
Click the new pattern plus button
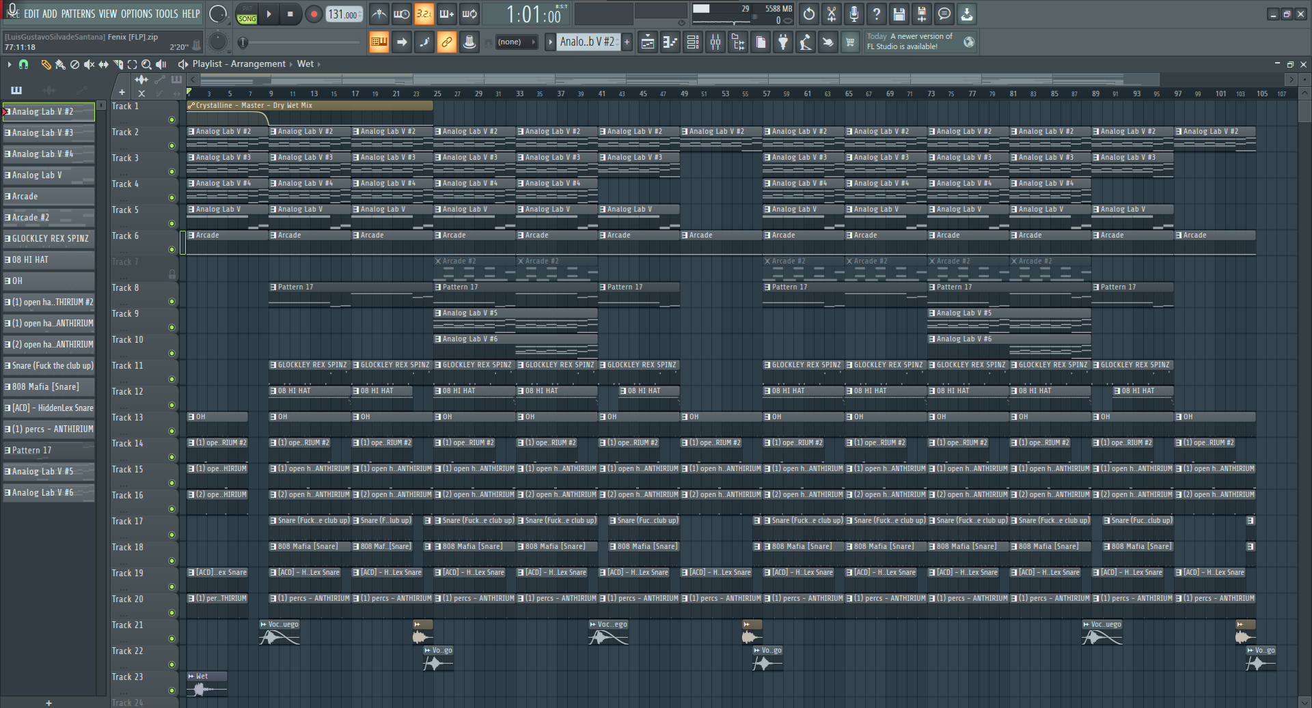[x=627, y=42]
